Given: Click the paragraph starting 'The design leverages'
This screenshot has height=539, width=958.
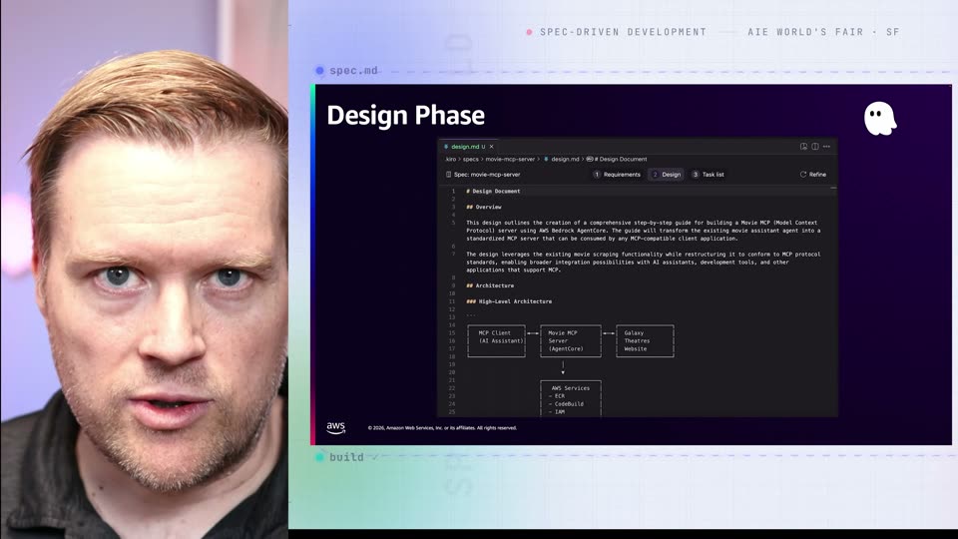Looking at the screenshot, I should [644, 263].
